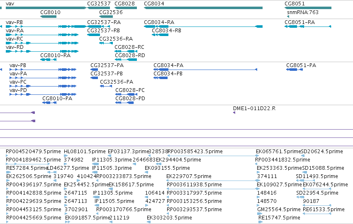Screen dimensions: 353x224
Task: Select the vav-PA protein label
Action: [18, 74]
